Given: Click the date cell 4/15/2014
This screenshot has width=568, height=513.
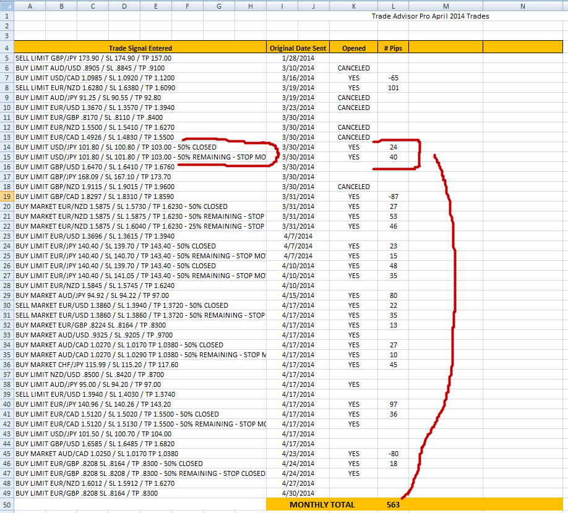Looking at the screenshot, I should click(x=298, y=295).
